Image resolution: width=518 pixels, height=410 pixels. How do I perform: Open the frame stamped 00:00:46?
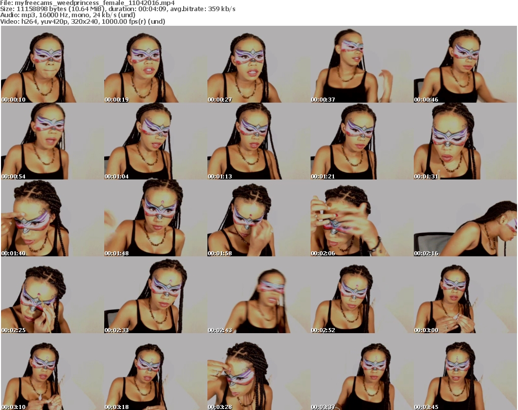465,64
